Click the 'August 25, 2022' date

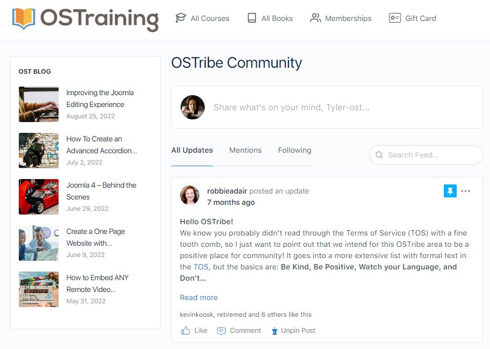point(90,116)
